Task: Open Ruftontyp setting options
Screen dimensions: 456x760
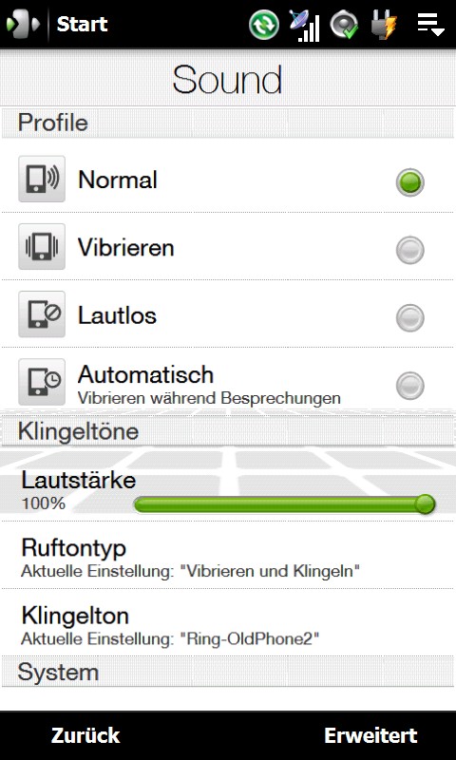Action: point(228,556)
